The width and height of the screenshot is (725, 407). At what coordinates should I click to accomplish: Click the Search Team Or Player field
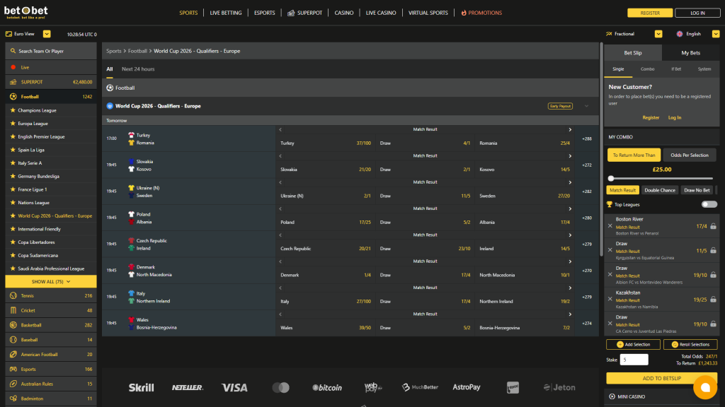point(51,51)
